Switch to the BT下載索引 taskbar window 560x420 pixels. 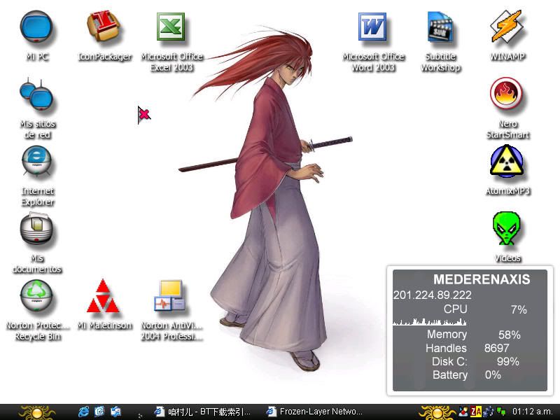pos(203,412)
